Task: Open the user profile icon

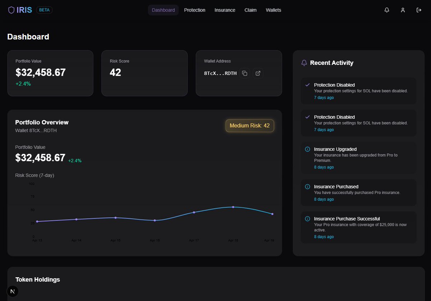Action: click(403, 10)
